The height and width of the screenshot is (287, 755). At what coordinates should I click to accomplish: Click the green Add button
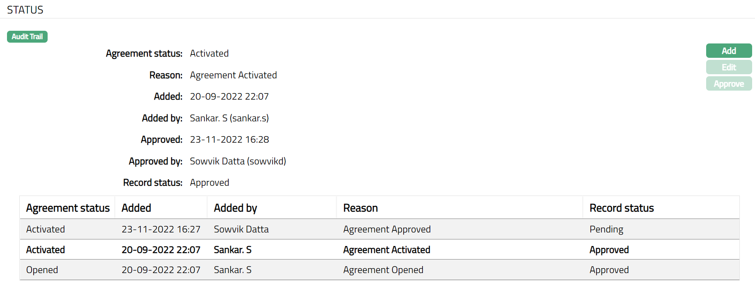point(729,51)
